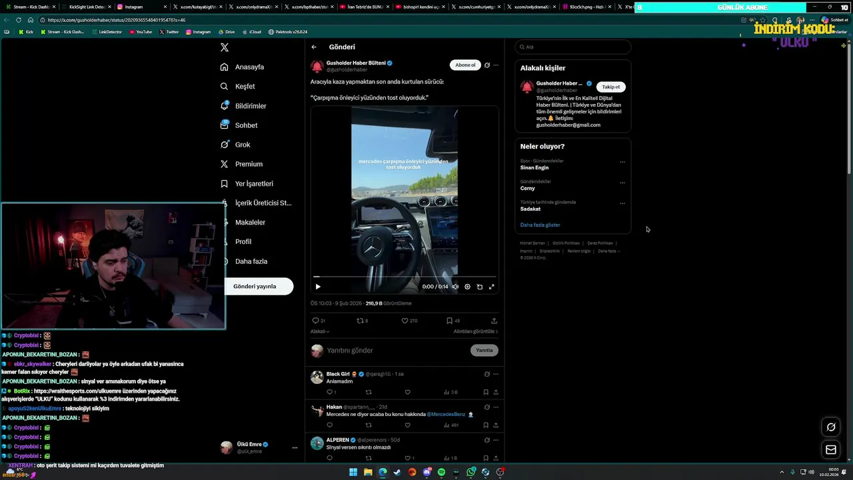Open WhatsApp from the taskbar
Image resolution: width=853 pixels, height=480 pixels.
click(x=470, y=472)
